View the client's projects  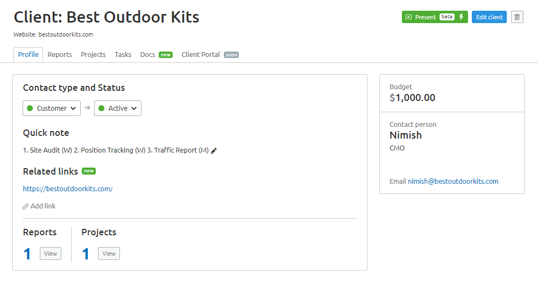109,254
